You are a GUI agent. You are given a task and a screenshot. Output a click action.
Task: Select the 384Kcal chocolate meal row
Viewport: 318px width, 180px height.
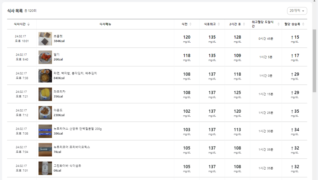(x=157, y=39)
